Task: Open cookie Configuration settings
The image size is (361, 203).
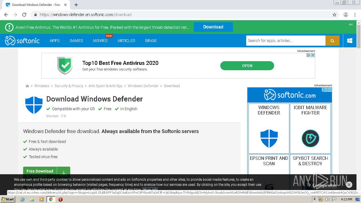Action: click(324, 185)
